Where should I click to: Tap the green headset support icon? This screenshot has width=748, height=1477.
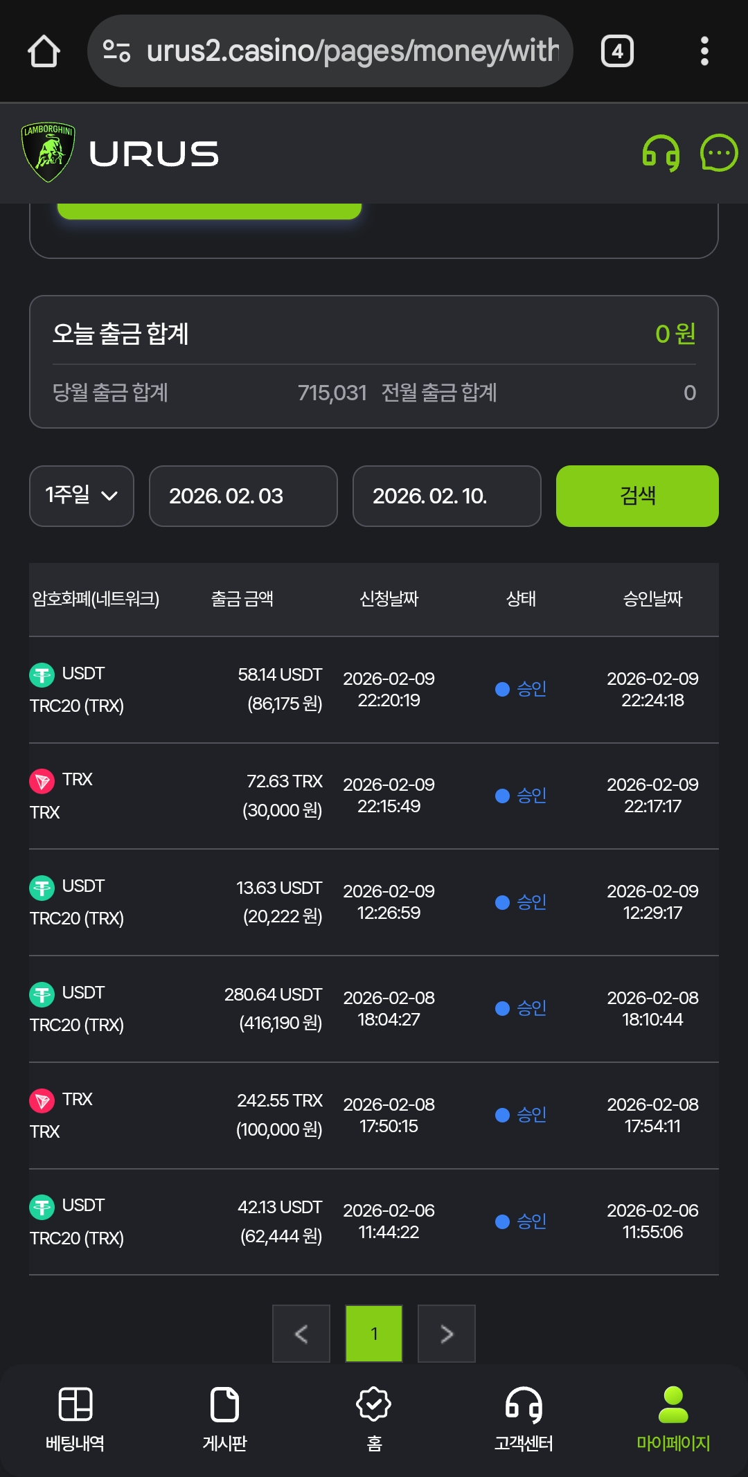coord(661,153)
